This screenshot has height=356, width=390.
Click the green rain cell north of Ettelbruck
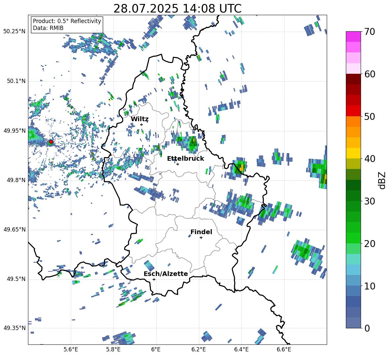(192, 144)
